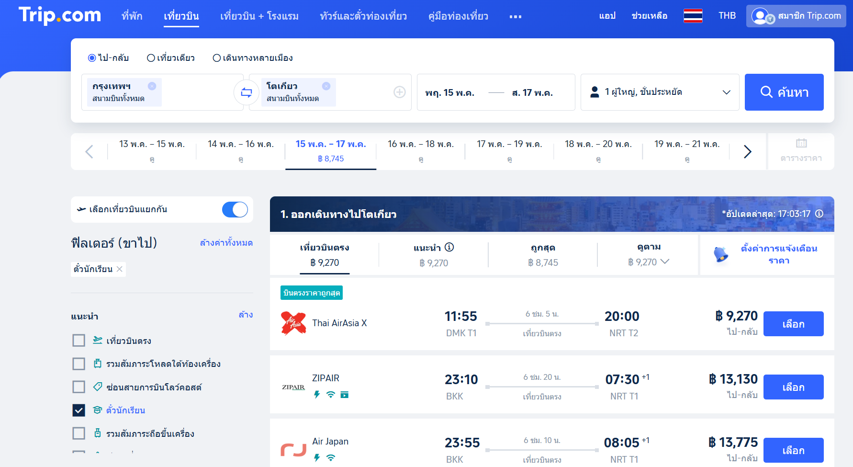Click the Air Japan airline logo

coord(293,450)
